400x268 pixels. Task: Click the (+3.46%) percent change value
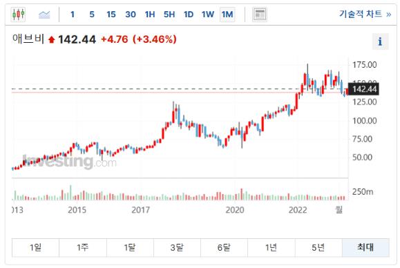pyautogui.click(x=155, y=39)
